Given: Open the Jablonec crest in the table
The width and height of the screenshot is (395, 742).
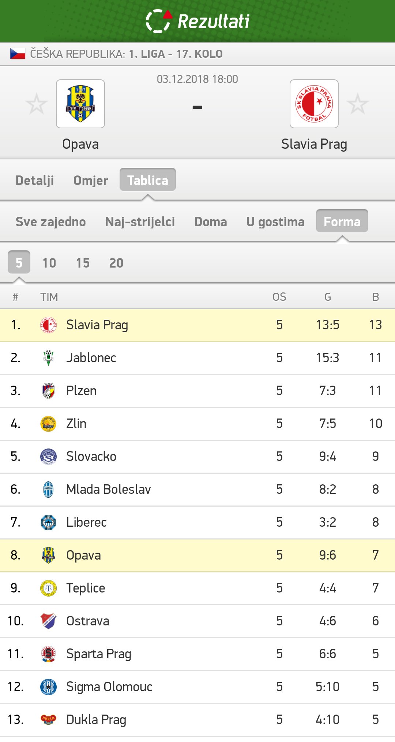Looking at the screenshot, I should (48, 358).
